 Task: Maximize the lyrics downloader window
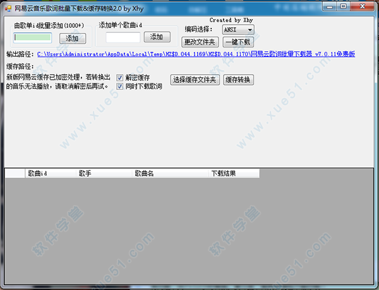tap(344, 6)
